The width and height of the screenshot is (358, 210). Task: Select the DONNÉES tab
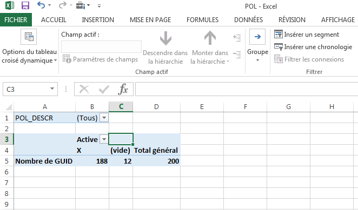pos(248,20)
